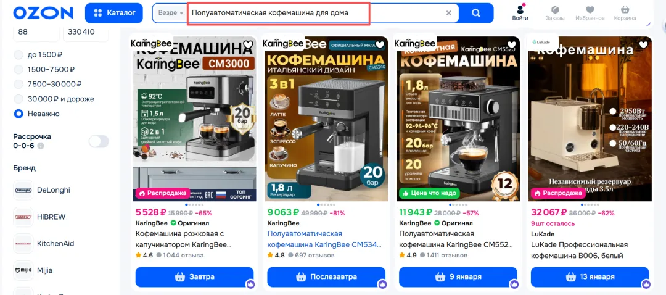Favorite the LuKade coffee machine heart
666x295 pixels.
coord(644,44)
